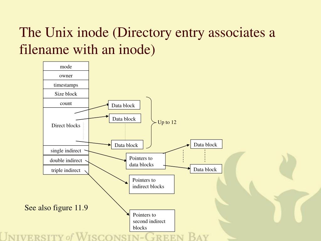321x241 pixels.
Task: Click the 'Pointers to data blocks' box
Action: click(146, 161)
